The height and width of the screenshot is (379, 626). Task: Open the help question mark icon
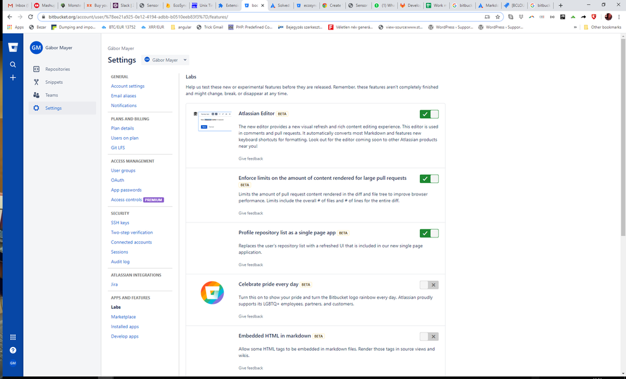point(13,350)
